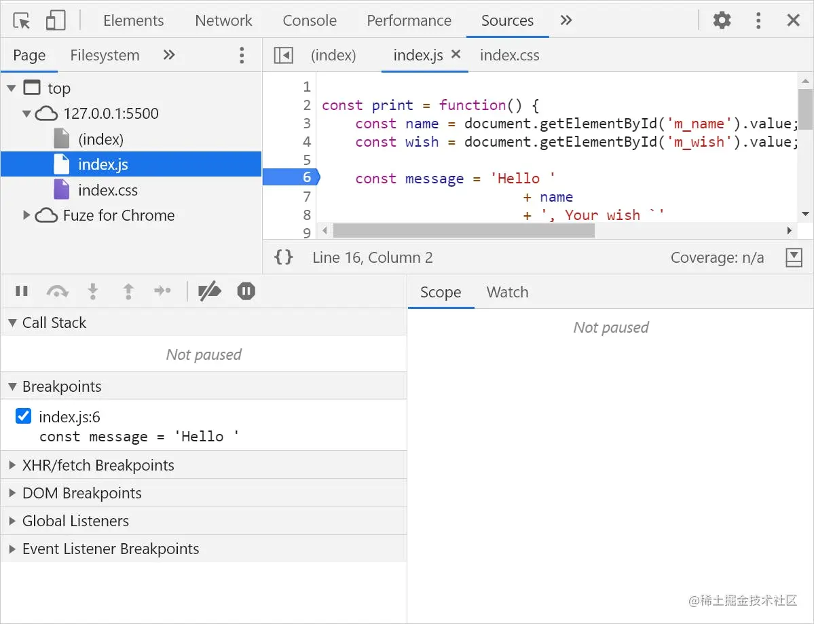Collapse the 127.0.0.1:5500 tree node
Image resolution: width=814 pixels, height=624 pixels.
coord(26,113)
